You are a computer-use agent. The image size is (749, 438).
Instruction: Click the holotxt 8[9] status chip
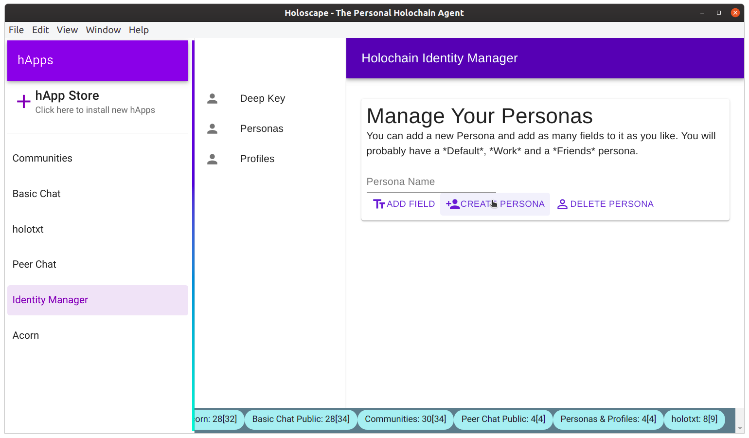[x=695, y=420]
